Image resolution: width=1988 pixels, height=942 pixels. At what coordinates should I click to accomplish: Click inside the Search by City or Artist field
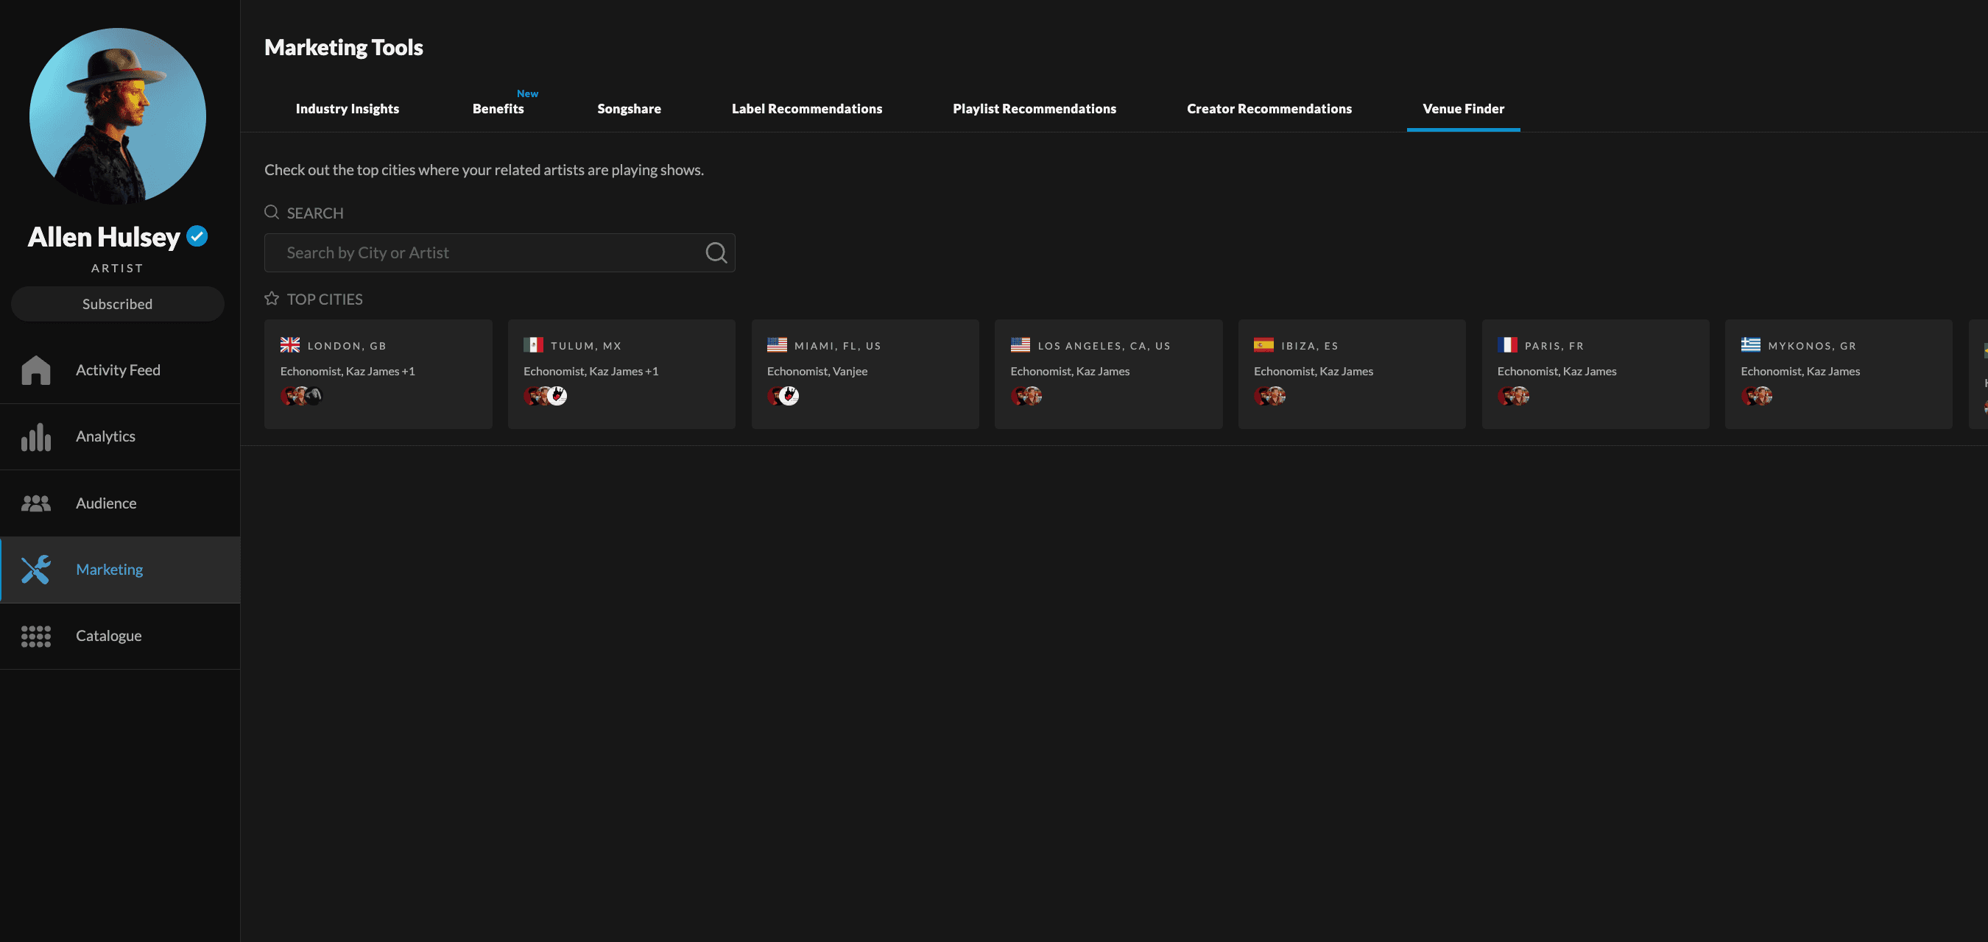coord(479,252)
